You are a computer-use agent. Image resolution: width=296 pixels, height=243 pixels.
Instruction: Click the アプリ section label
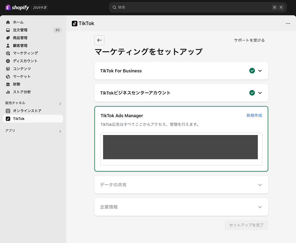pos(10,130)
